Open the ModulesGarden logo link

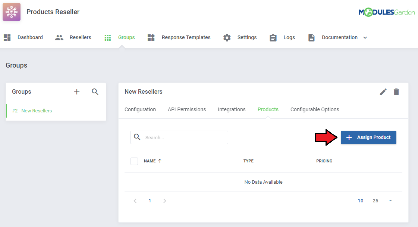[387, 12]
